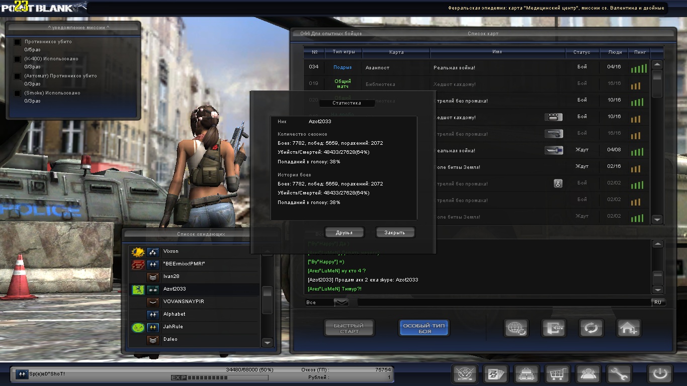
Task: Click the ping bars of room 034
Action: pos(638,68)
